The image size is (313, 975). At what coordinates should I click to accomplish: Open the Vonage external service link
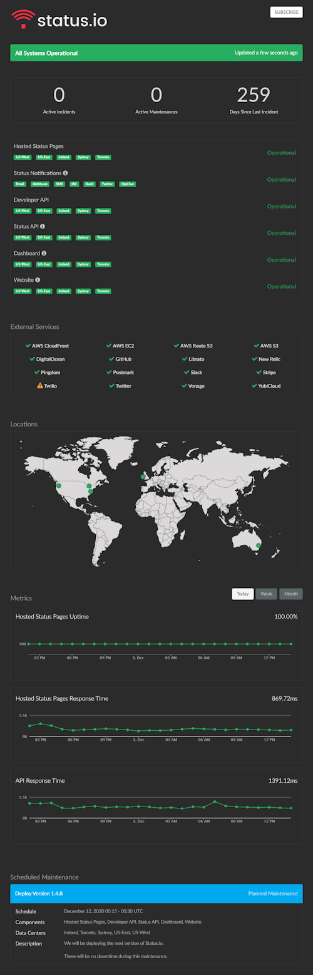197,386
